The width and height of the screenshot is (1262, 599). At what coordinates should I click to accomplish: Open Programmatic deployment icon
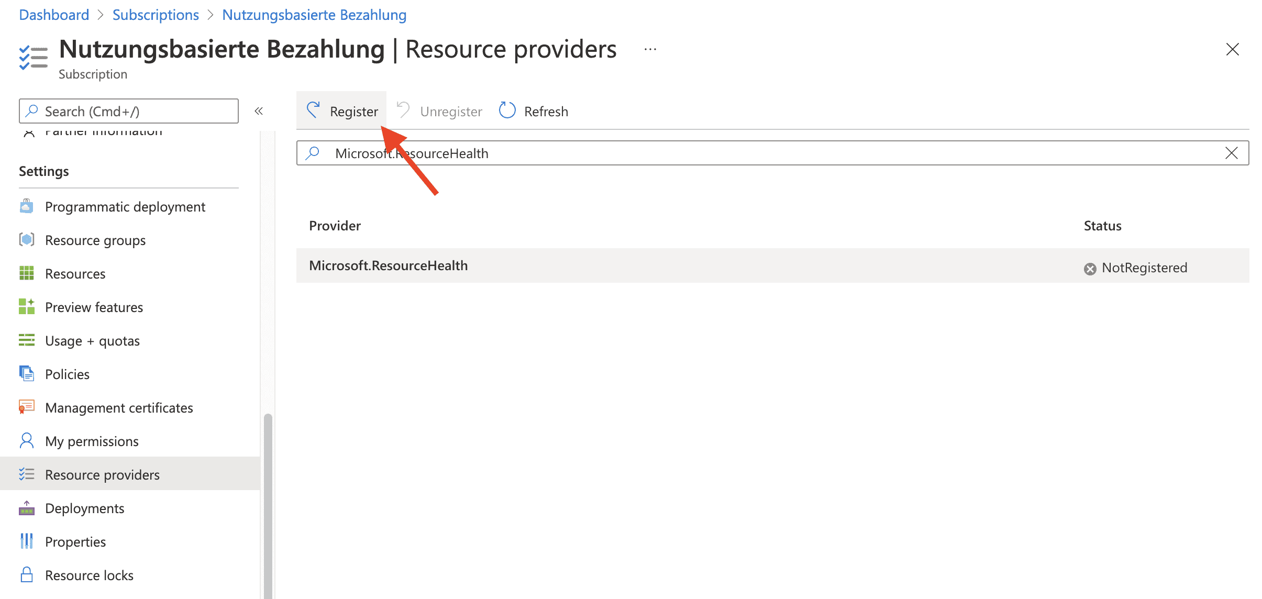point(26,207)
